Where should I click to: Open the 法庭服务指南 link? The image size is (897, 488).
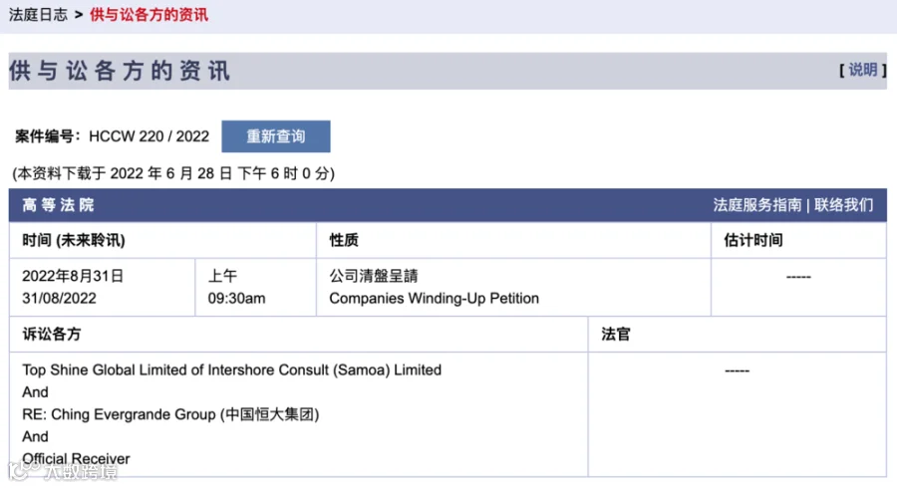(x=757, y=205)
